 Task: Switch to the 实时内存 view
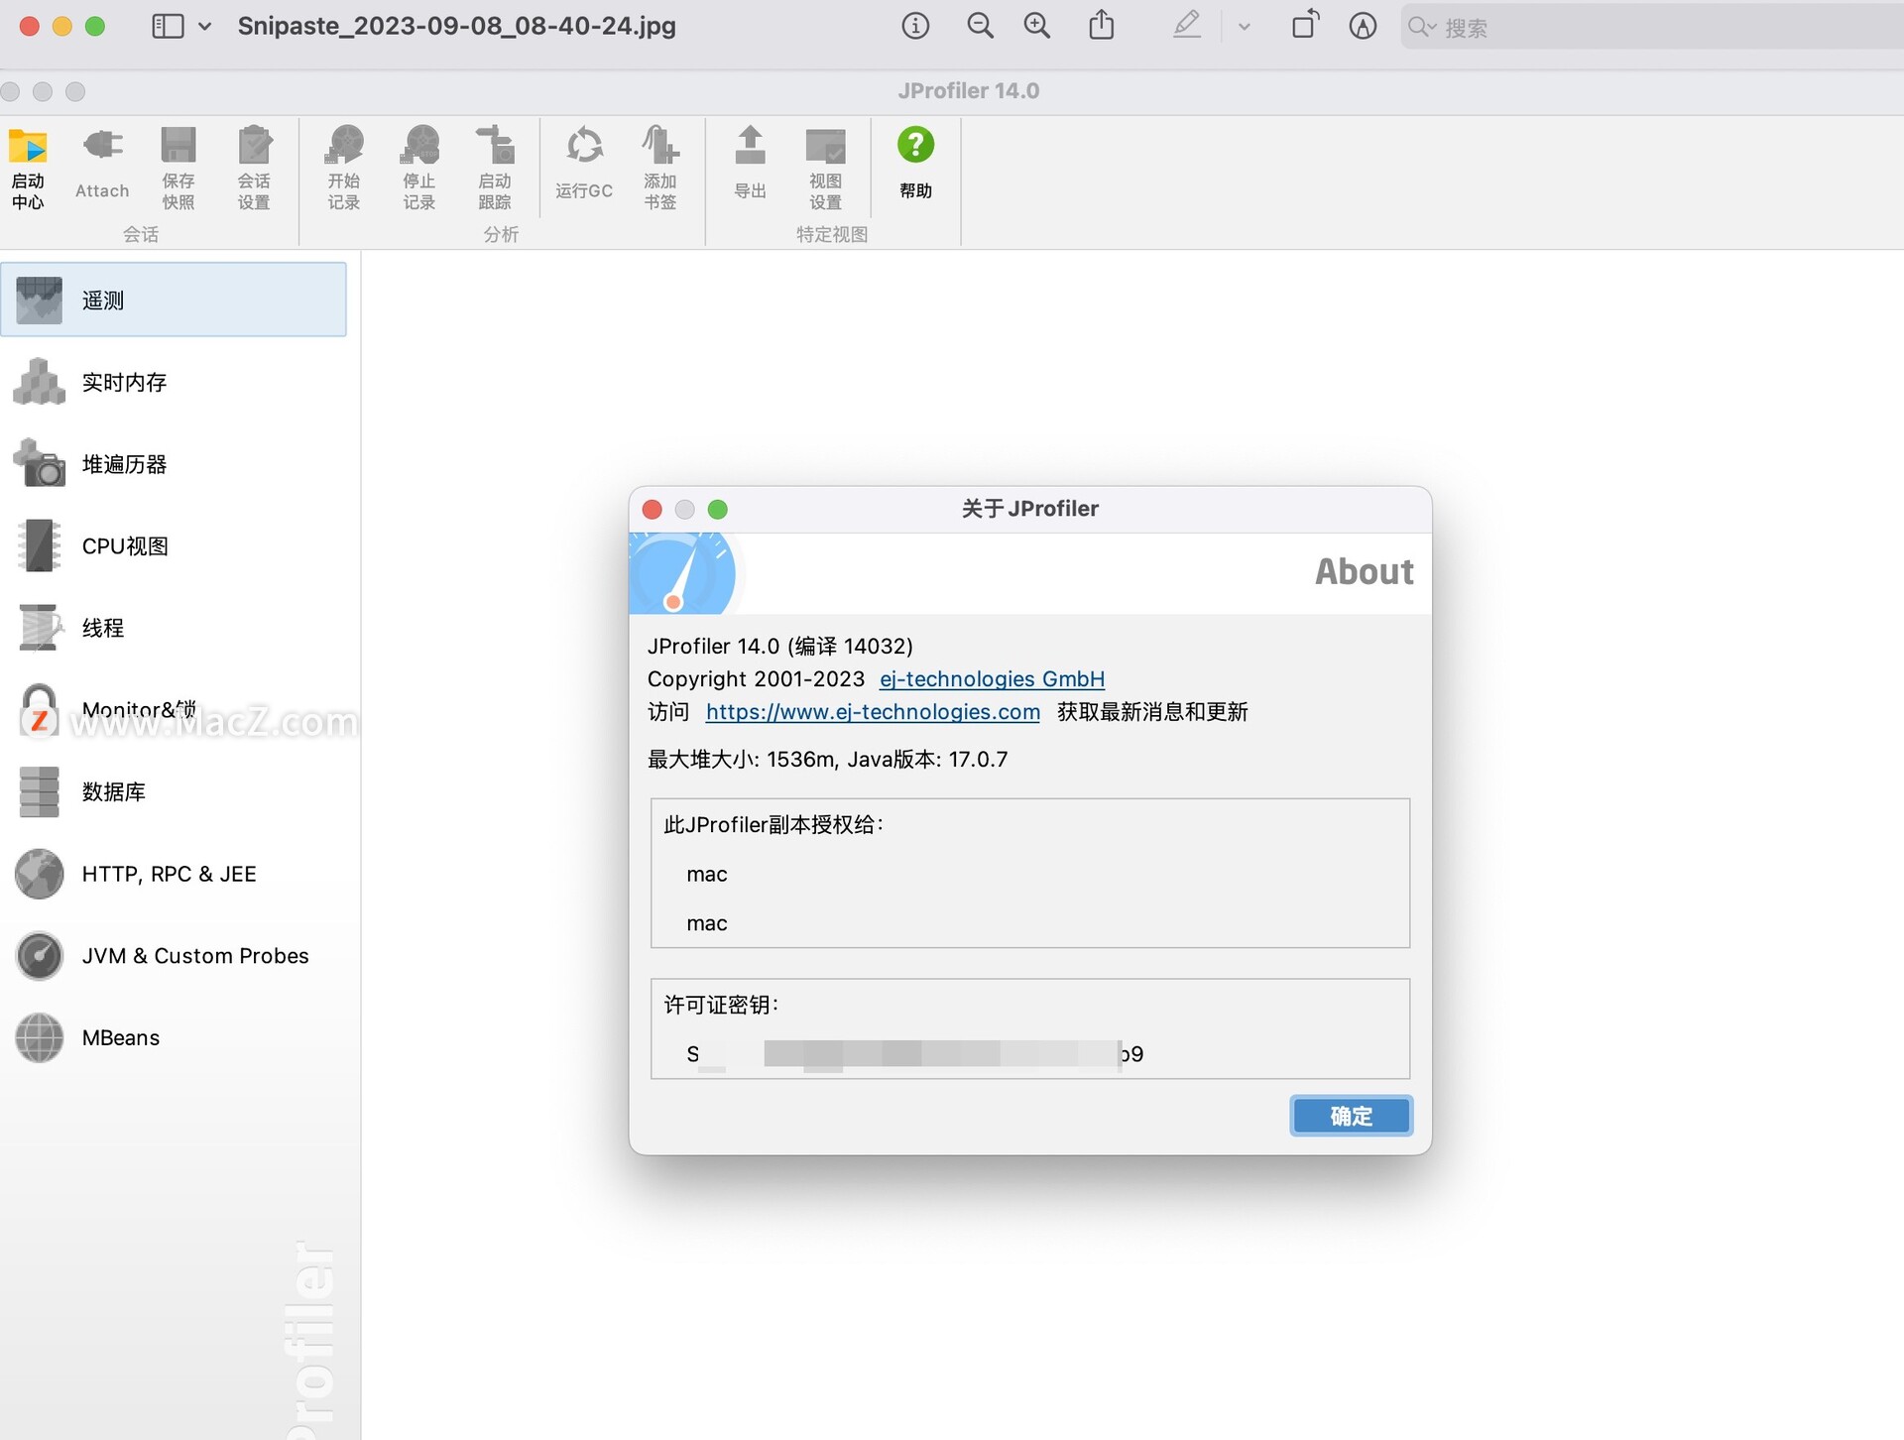coord(124,382)
